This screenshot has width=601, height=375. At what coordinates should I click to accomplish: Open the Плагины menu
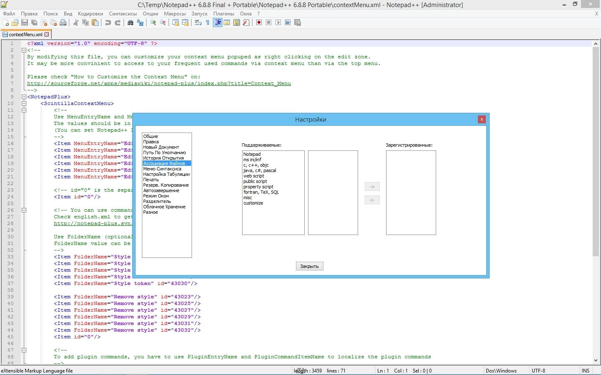tap(224, 13)
